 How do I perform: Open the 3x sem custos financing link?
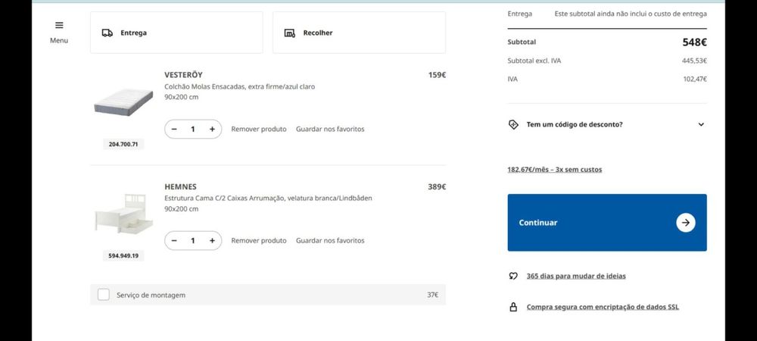coord(555,170)
